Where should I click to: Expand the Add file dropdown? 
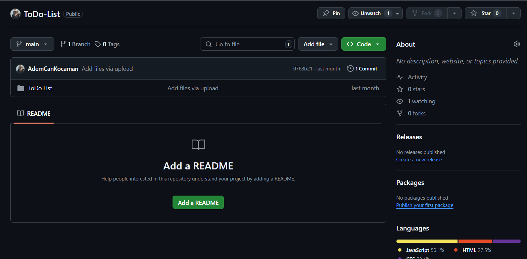click(x=318, y=44)
